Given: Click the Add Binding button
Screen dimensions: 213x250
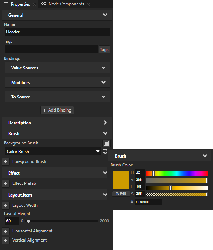Looking at the screenshot, I should (x=57, y=110).
